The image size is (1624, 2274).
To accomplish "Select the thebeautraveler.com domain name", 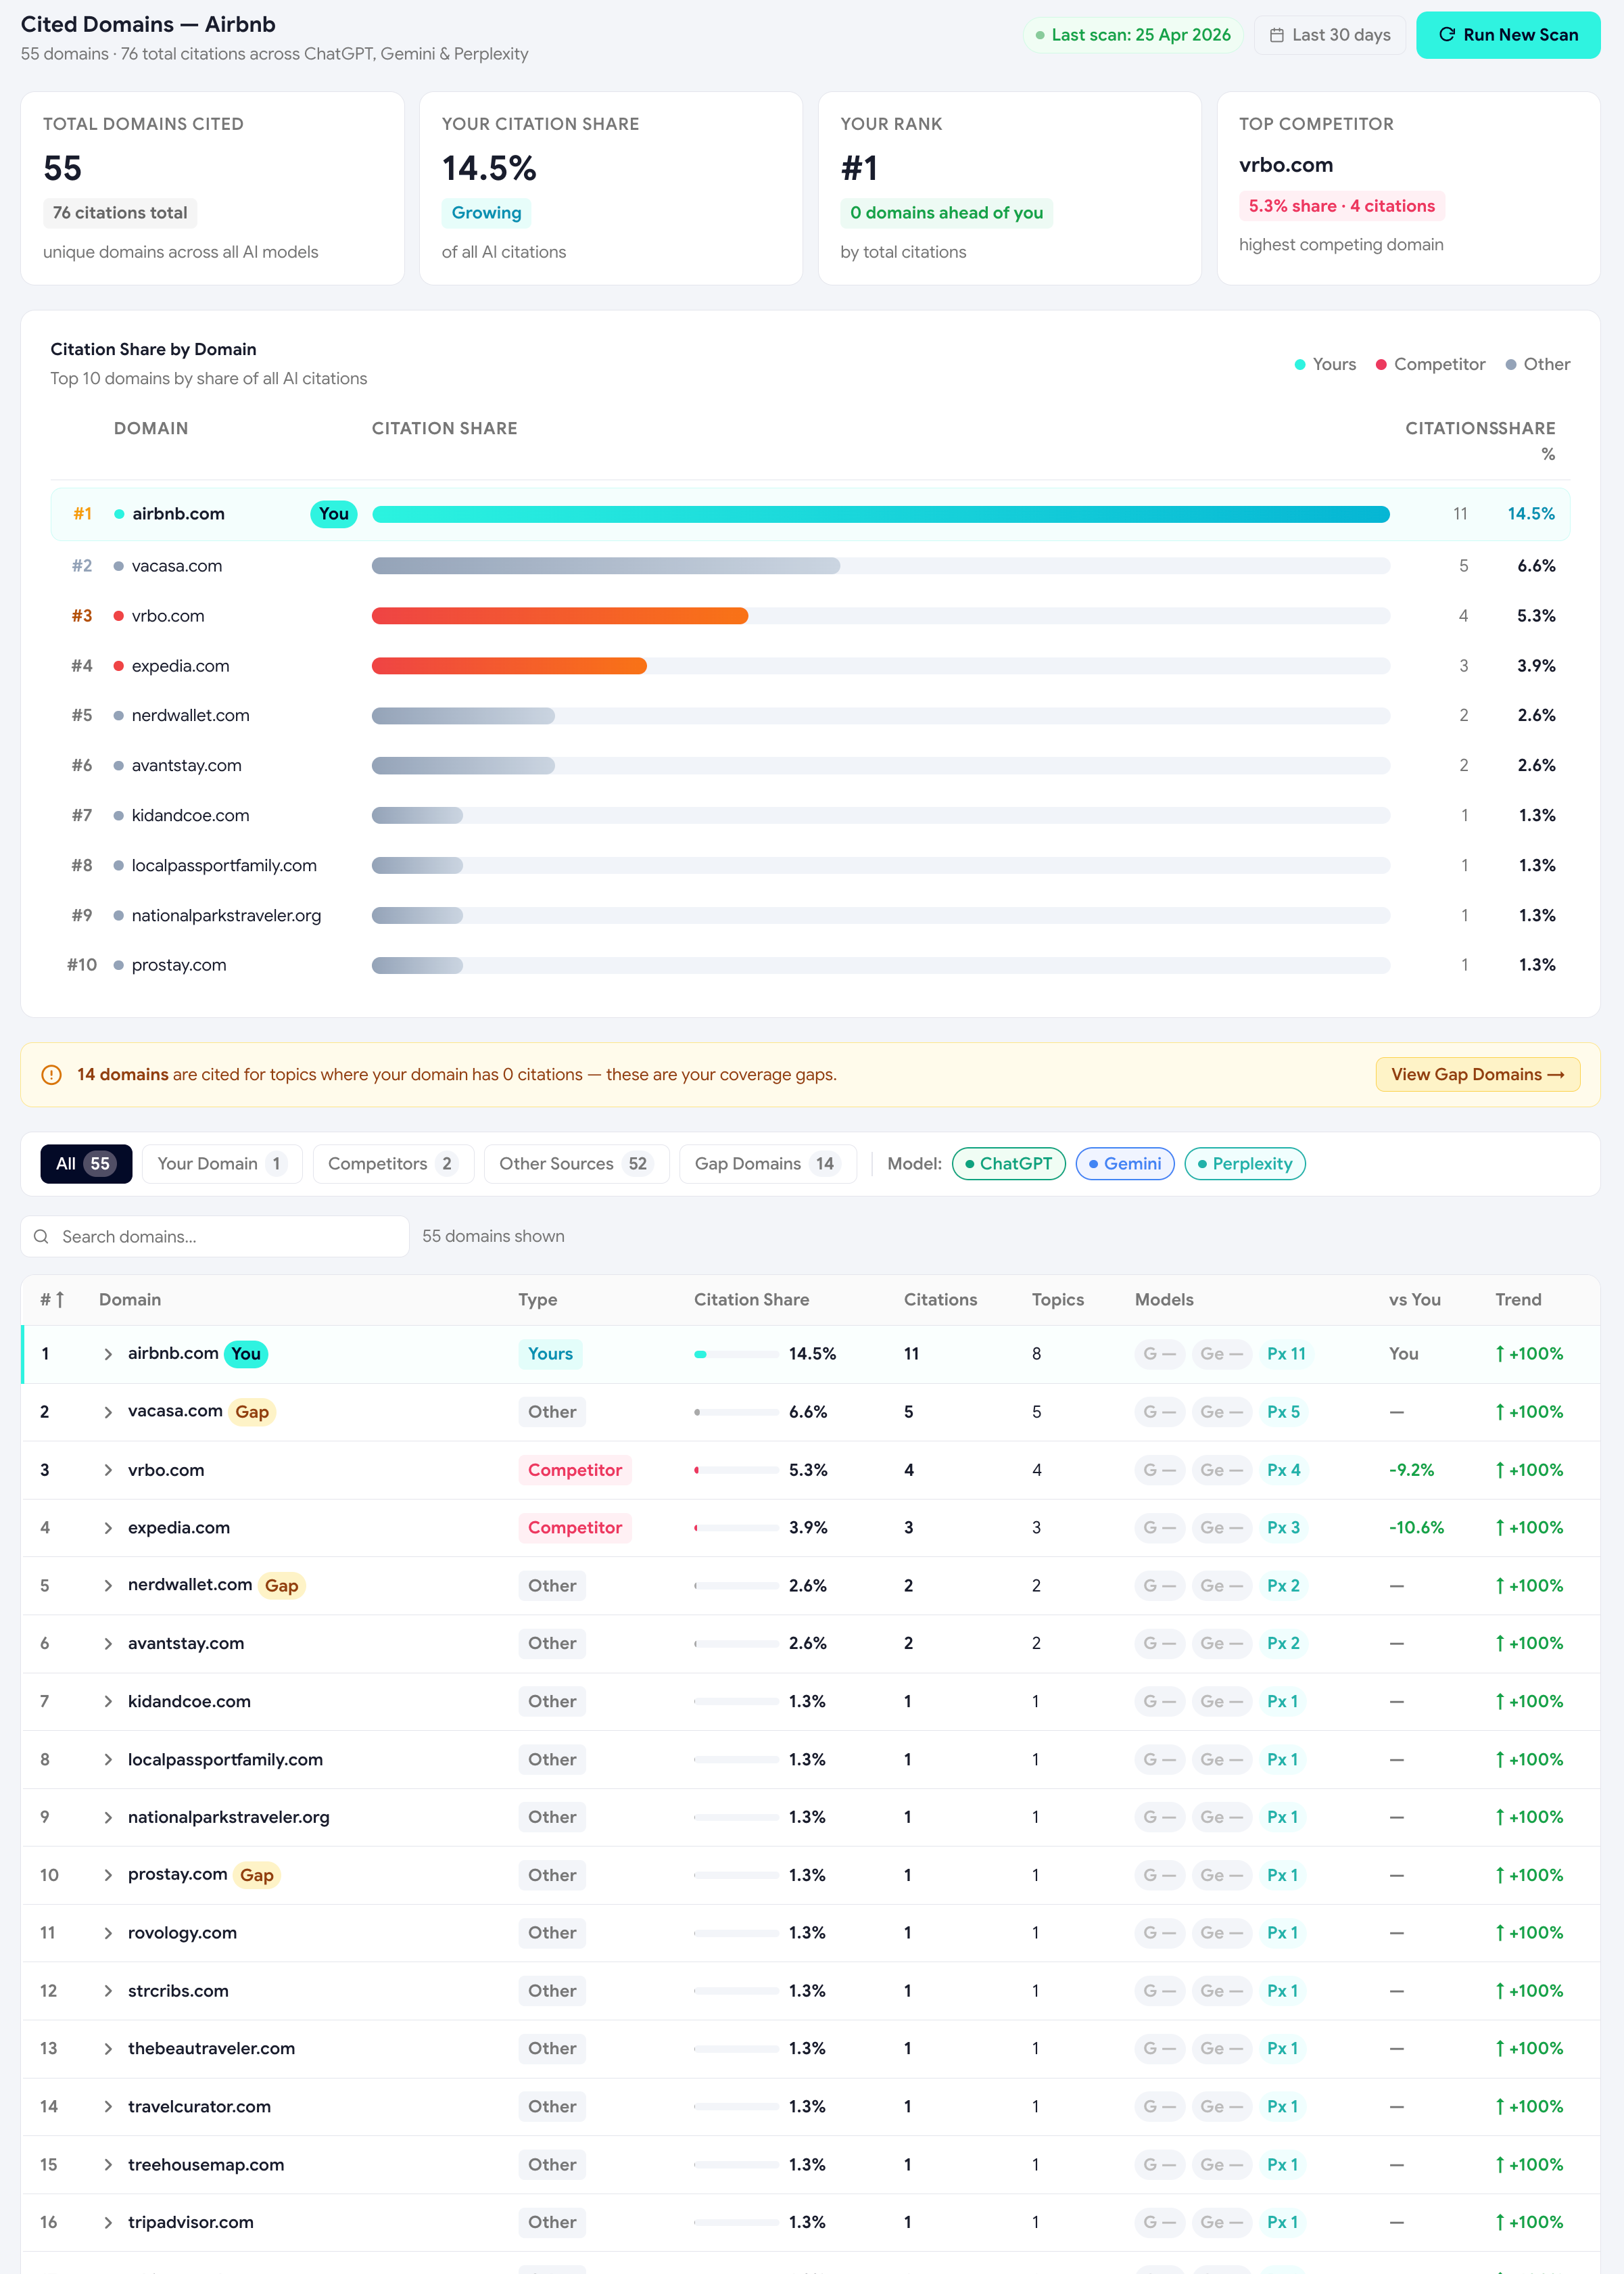I will pos(211,2049).
